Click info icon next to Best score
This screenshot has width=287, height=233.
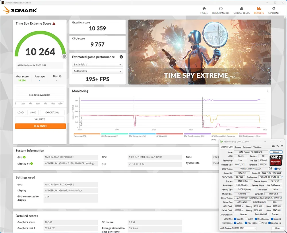[x=60, y=76]
